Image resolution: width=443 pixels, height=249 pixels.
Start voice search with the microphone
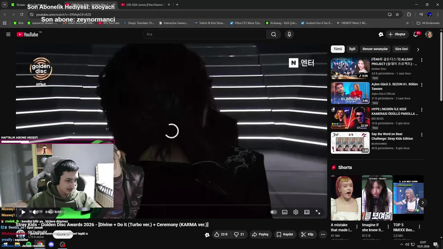(x=289, y=34)
